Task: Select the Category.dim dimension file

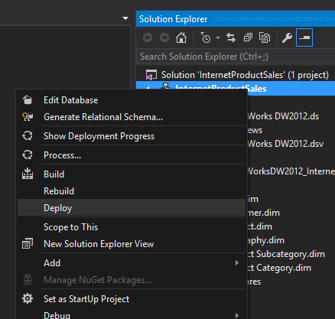Action: 279,268
